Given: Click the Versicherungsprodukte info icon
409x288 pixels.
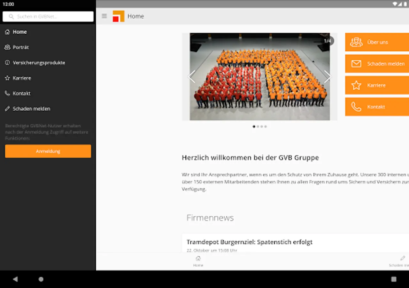Looking at the screenshot, I should click(x=7, y=63).
